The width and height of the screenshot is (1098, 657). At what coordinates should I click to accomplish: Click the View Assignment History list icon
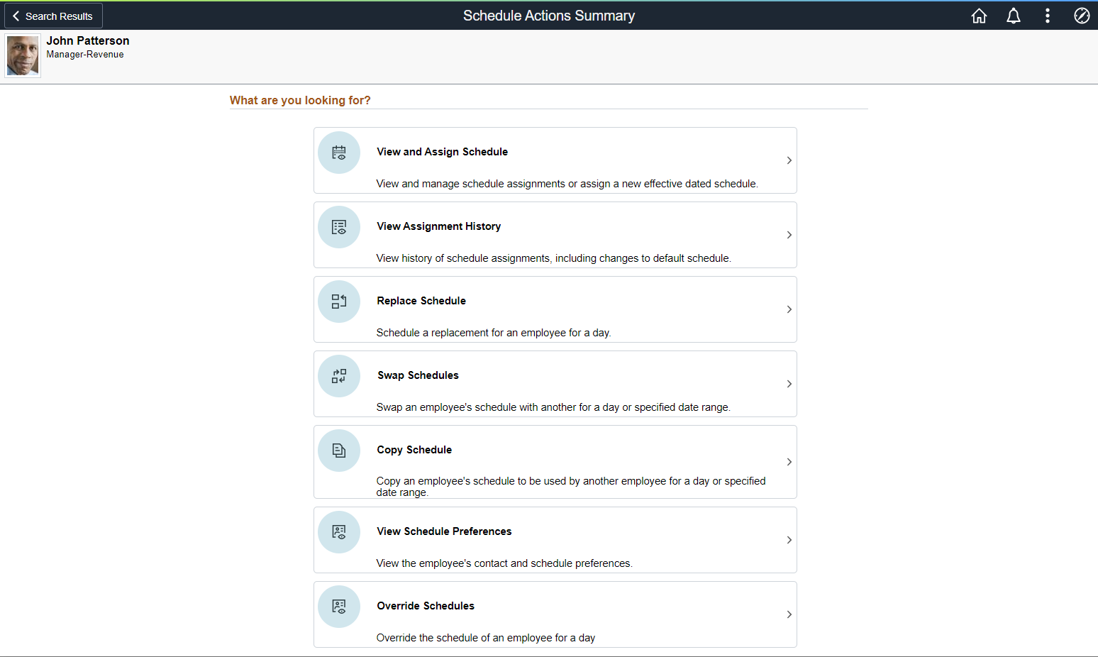pos(339,227)
